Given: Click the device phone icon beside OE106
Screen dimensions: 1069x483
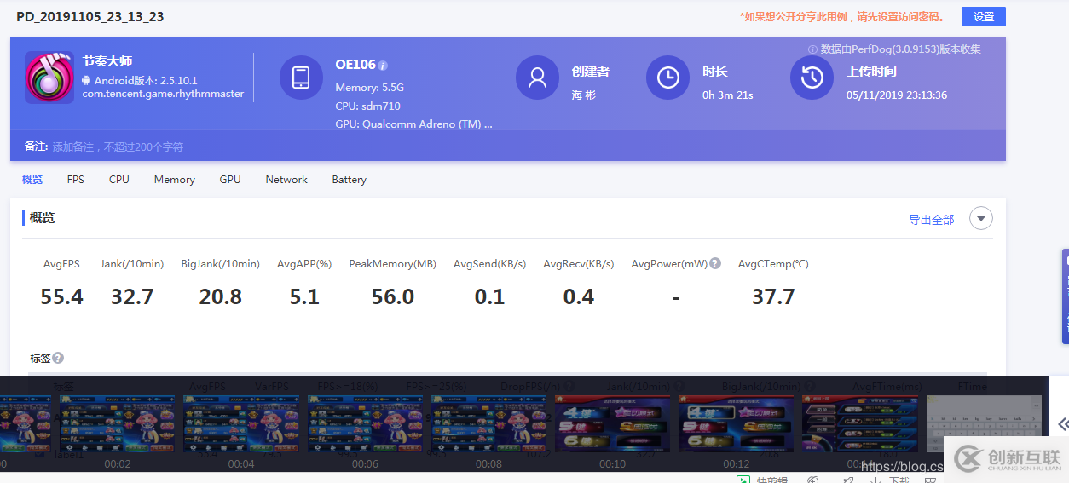Looking at the screenshot, I should [x=301, y=78].
